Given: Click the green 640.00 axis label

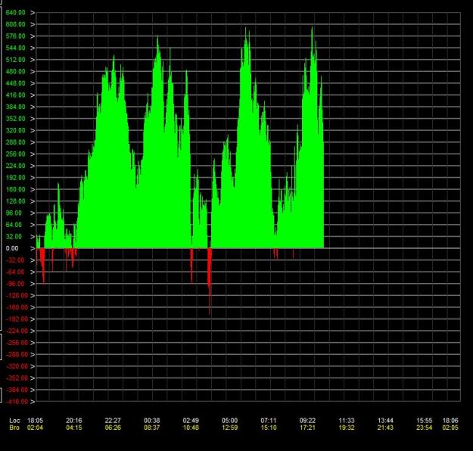Looking at the screenshot, I should point(15,13).
